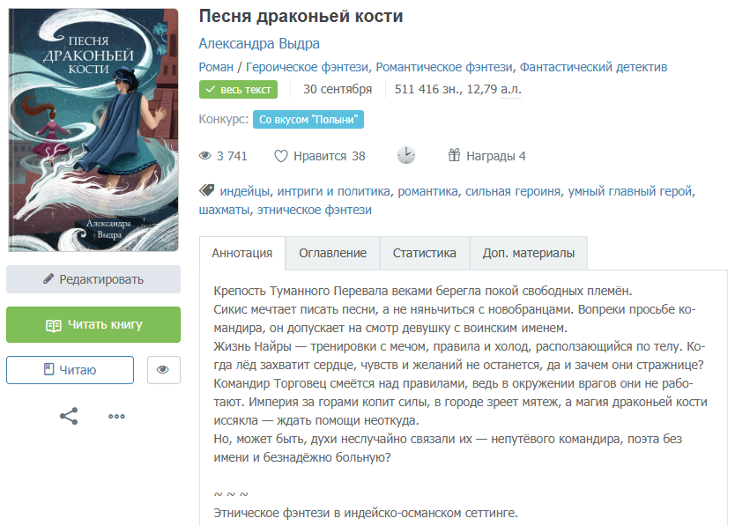Click the шахматы tag
This screenshot has width=735, height=526.
click(224, 210)
